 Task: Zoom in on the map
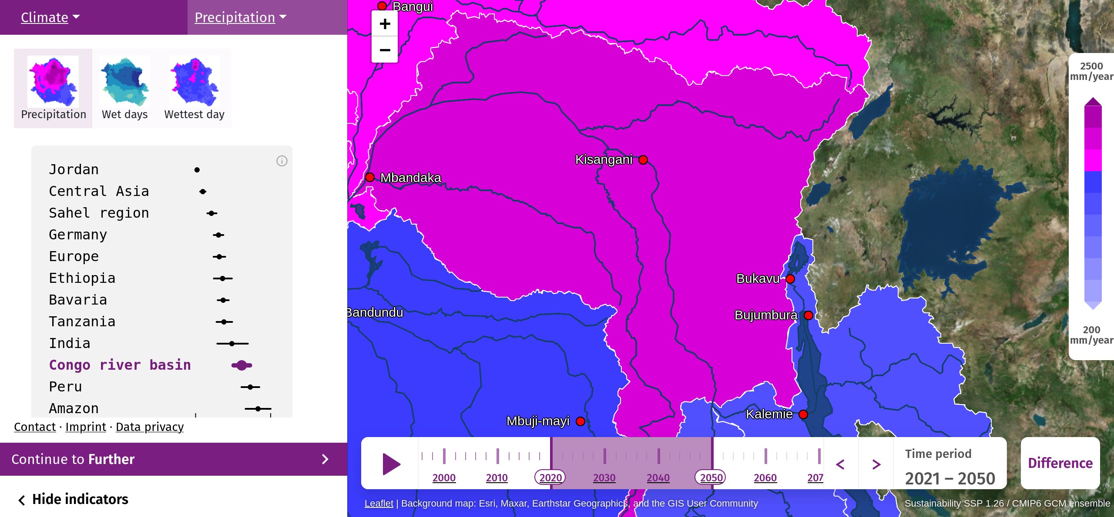(x=385, y=24)
